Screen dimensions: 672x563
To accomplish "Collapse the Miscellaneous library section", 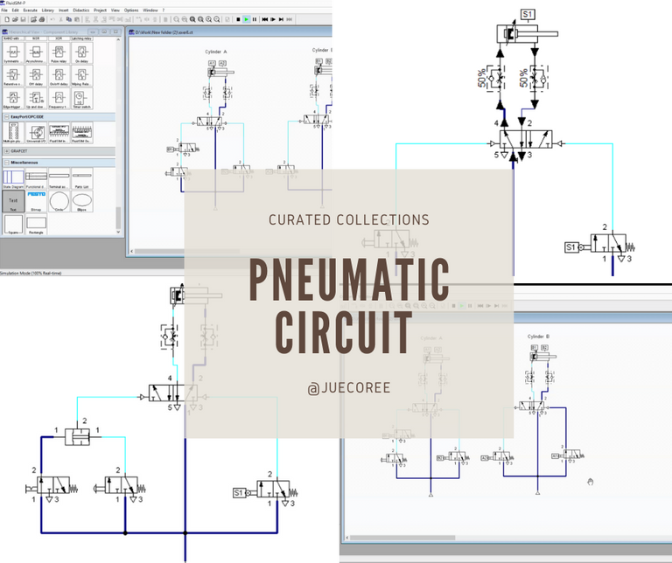I will (x=6, y=163).
